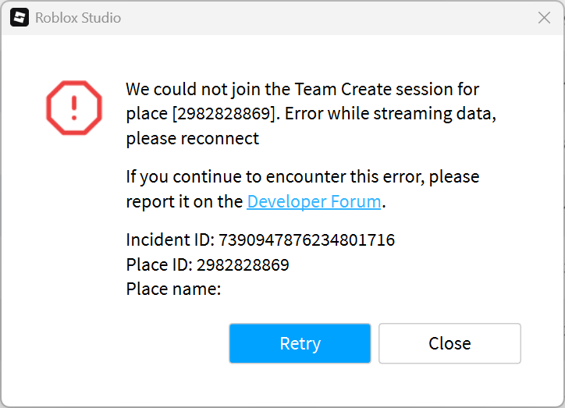Dismiss the error with the Close button
This screenshot has width=565, height=408.
click(450, 343)
